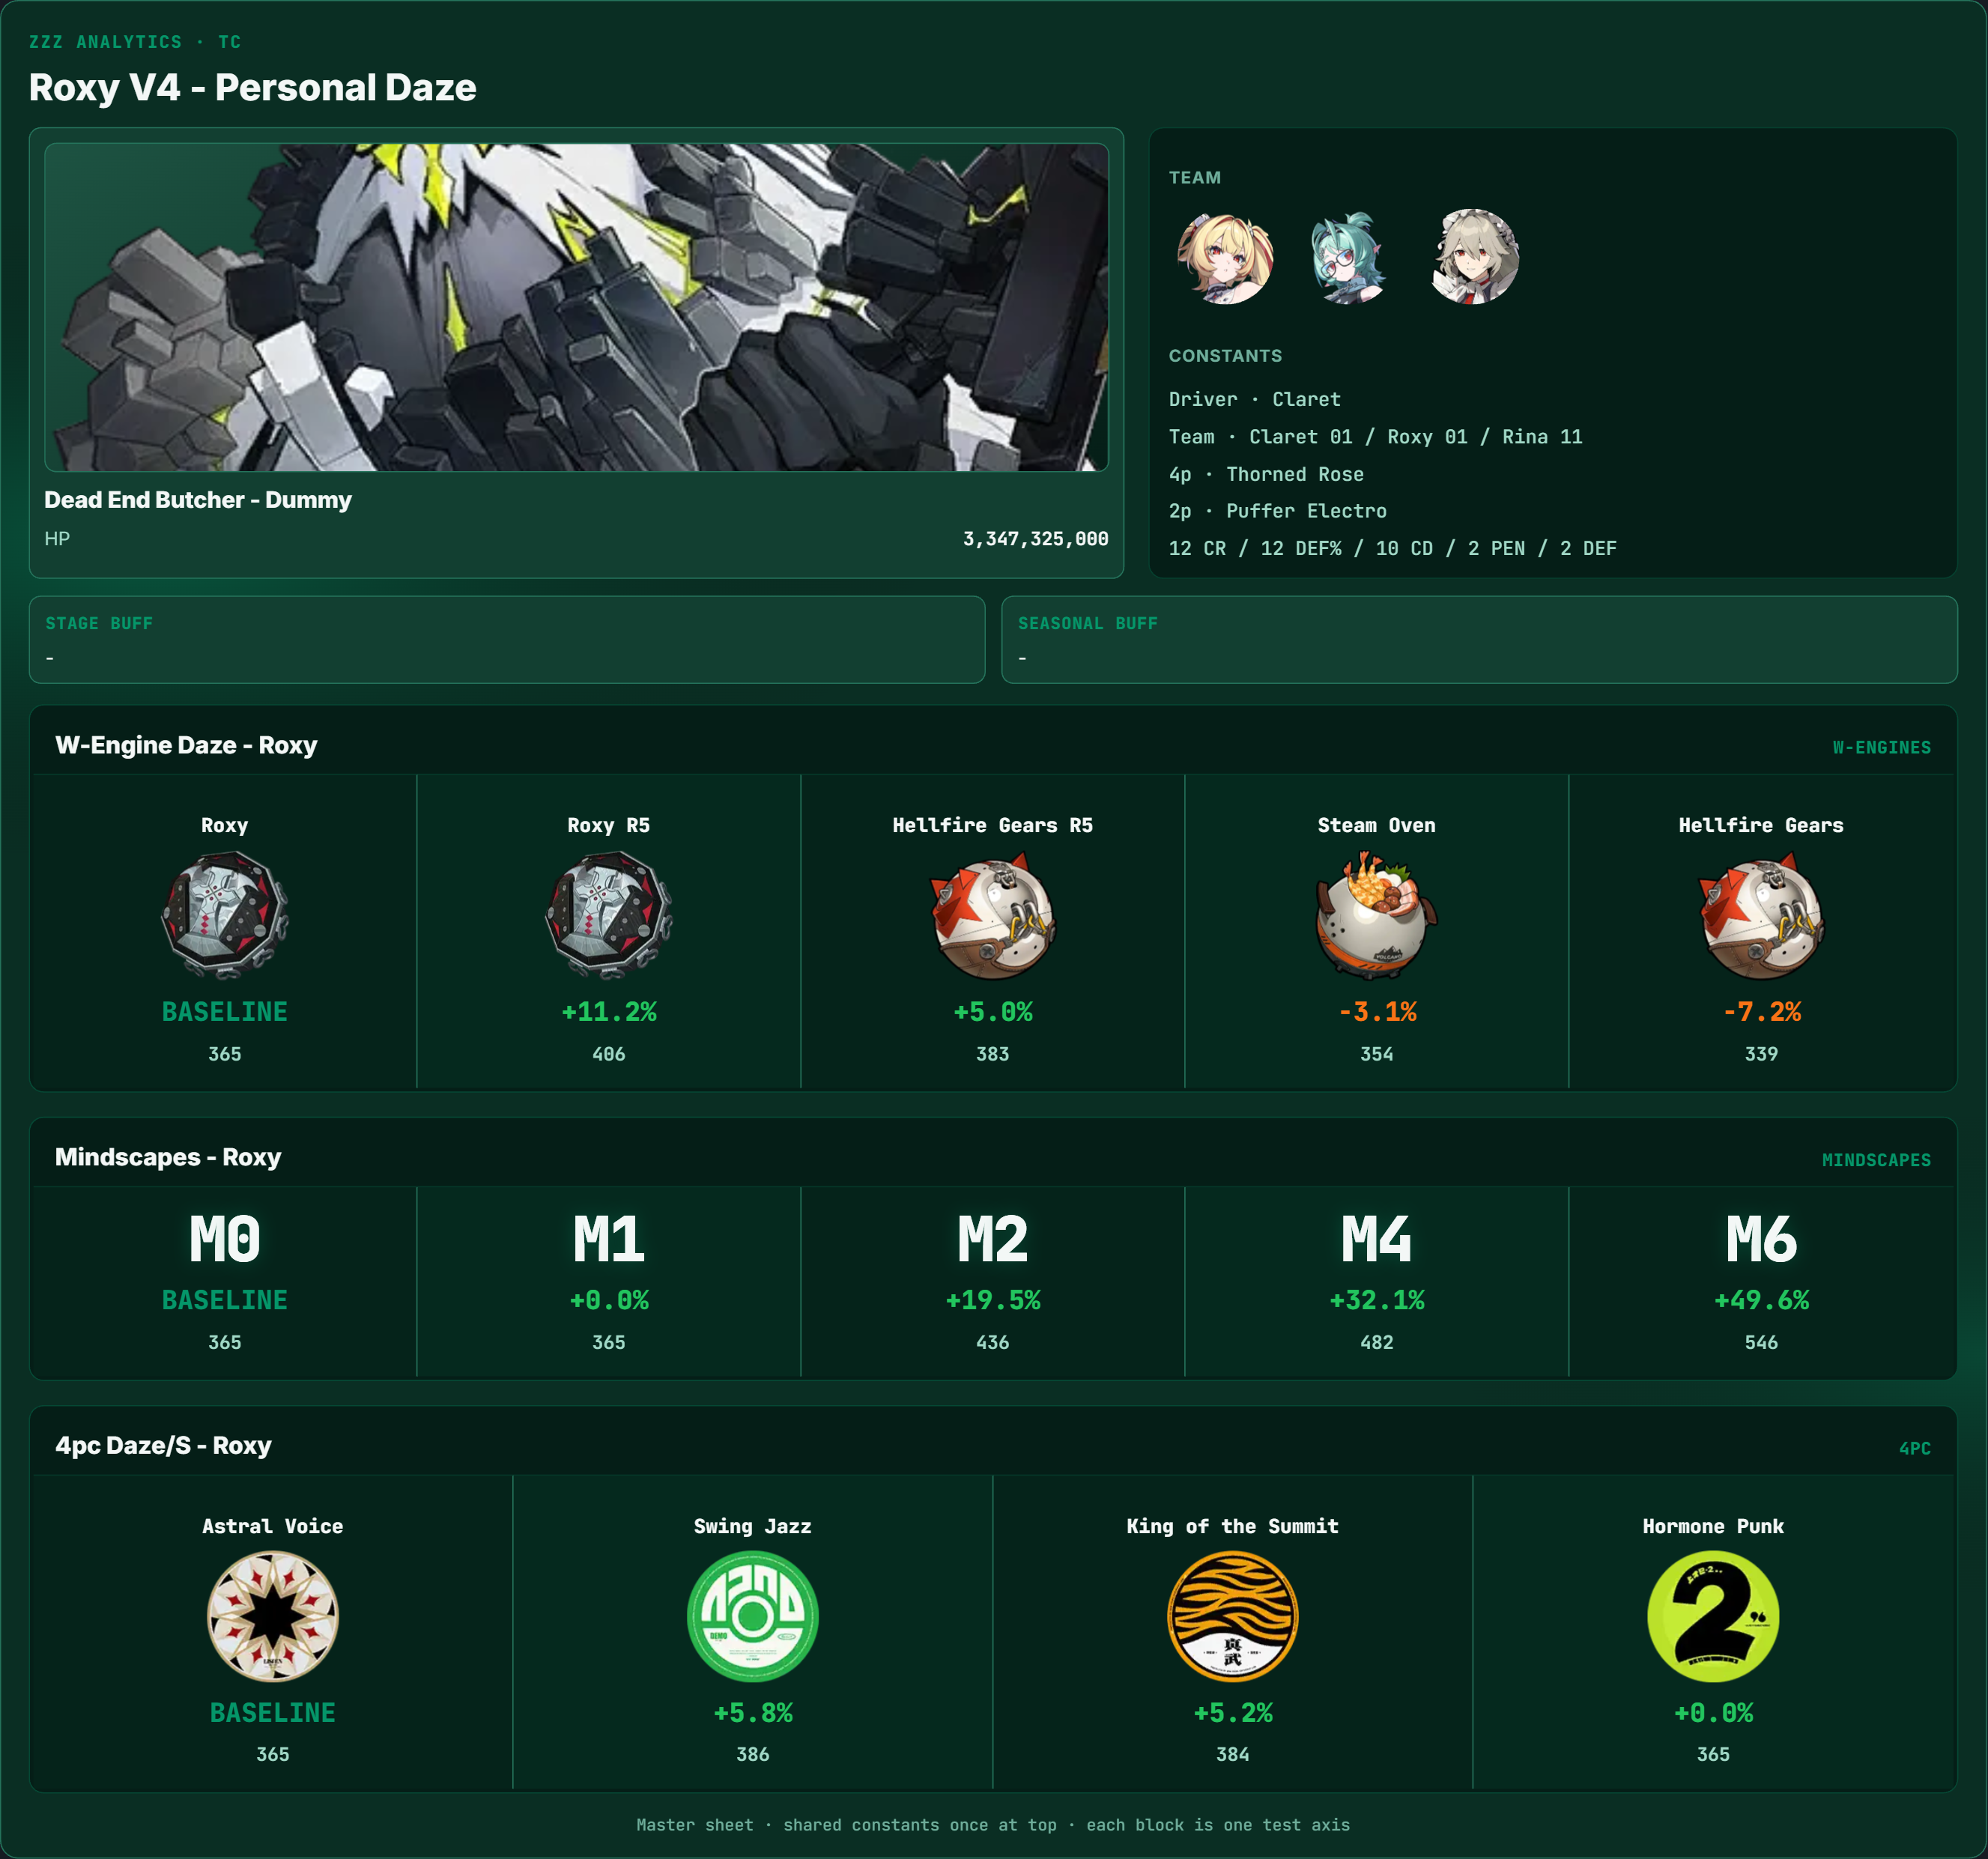Click the SEASONAL BUFF heading
Image resolution: width=1988 pixels, height=1859 pixels.
coord(1088,623)
